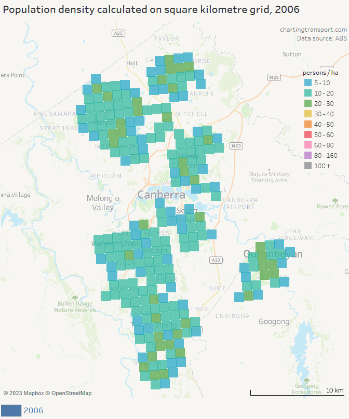
Task: Click the Canberra city label on map
Action: [x=161, y=195]
